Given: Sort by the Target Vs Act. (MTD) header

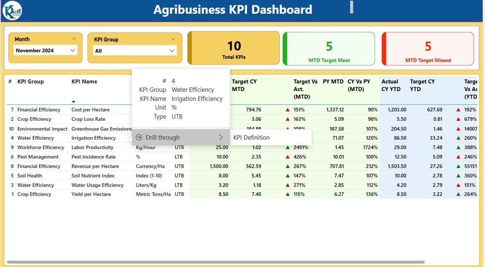Looking at the screenshot, I should (306, 89).
